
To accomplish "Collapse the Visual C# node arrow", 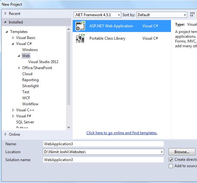I will tap(13, 44).
